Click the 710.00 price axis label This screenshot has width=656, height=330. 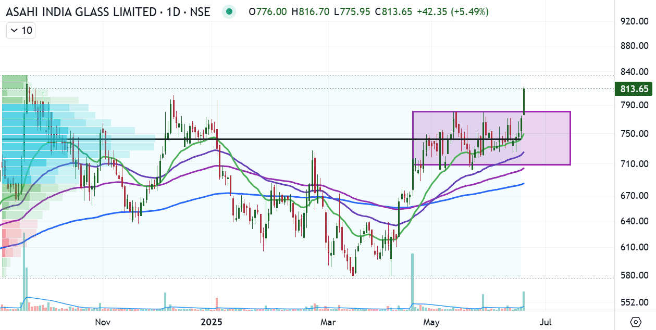click(x=634, y=164)
